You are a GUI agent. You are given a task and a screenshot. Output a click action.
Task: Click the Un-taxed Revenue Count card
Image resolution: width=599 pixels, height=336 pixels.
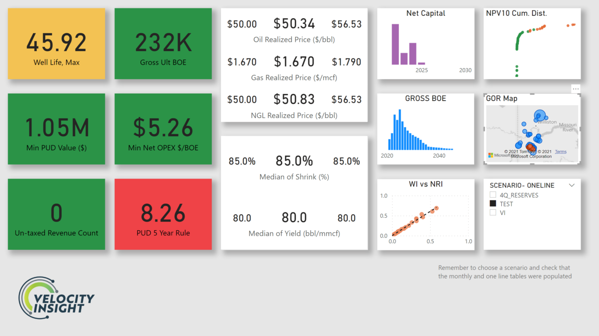(56, 214)
